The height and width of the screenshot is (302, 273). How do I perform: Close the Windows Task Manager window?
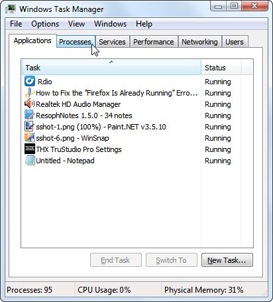click(x=254, y=6)
